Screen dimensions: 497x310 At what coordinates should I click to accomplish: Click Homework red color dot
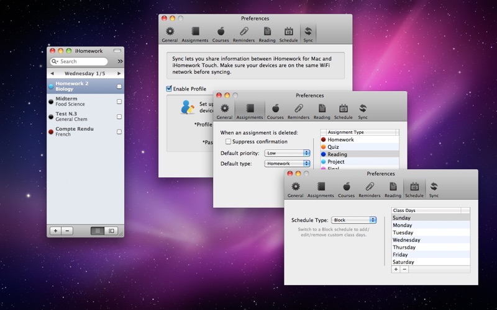tap(323, 139)
